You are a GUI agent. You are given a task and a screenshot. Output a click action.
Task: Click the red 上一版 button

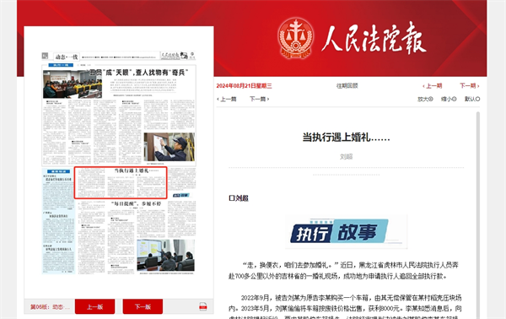(x=94, y=306)
